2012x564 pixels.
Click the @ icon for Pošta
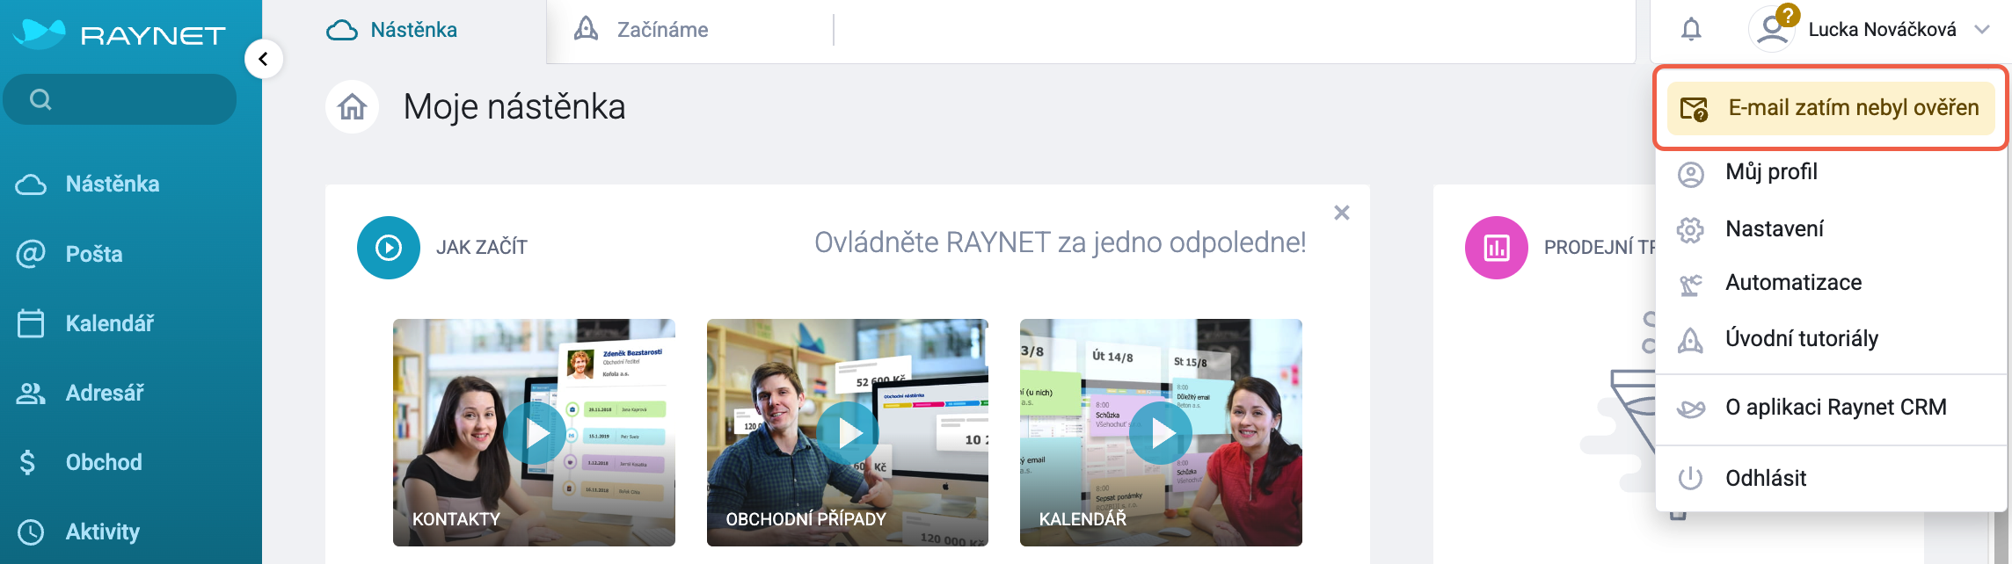click(x=31, y=254)
